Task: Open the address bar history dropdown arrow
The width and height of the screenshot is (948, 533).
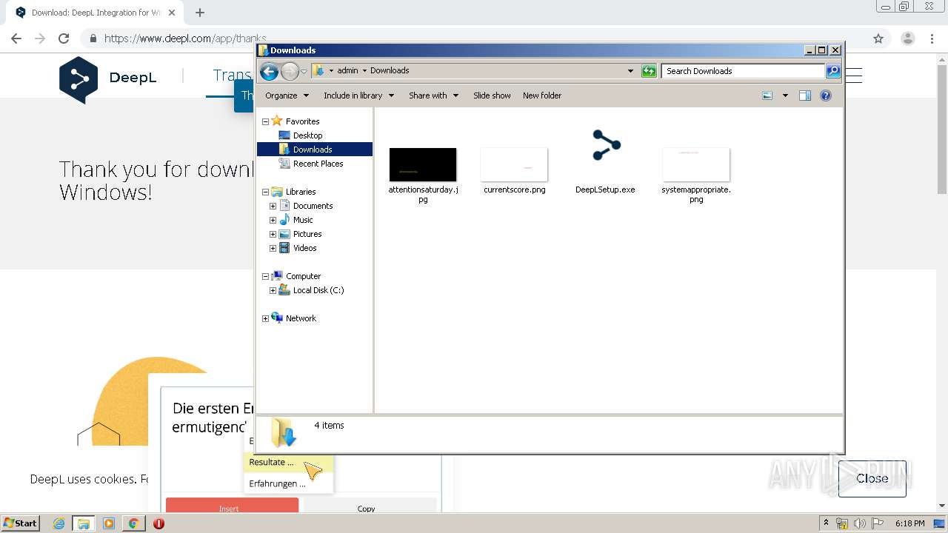Action: coord(630,71)
